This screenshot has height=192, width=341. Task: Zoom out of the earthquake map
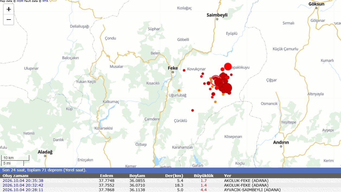coord(9,20)
